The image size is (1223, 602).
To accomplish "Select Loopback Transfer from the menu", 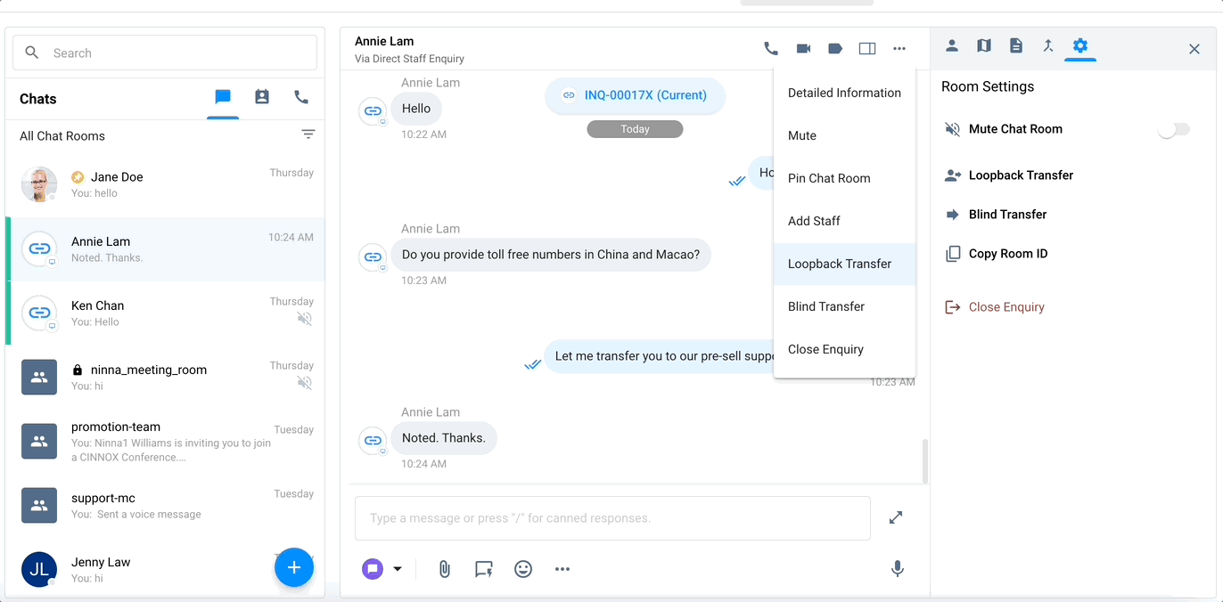I will coord(839,264).
